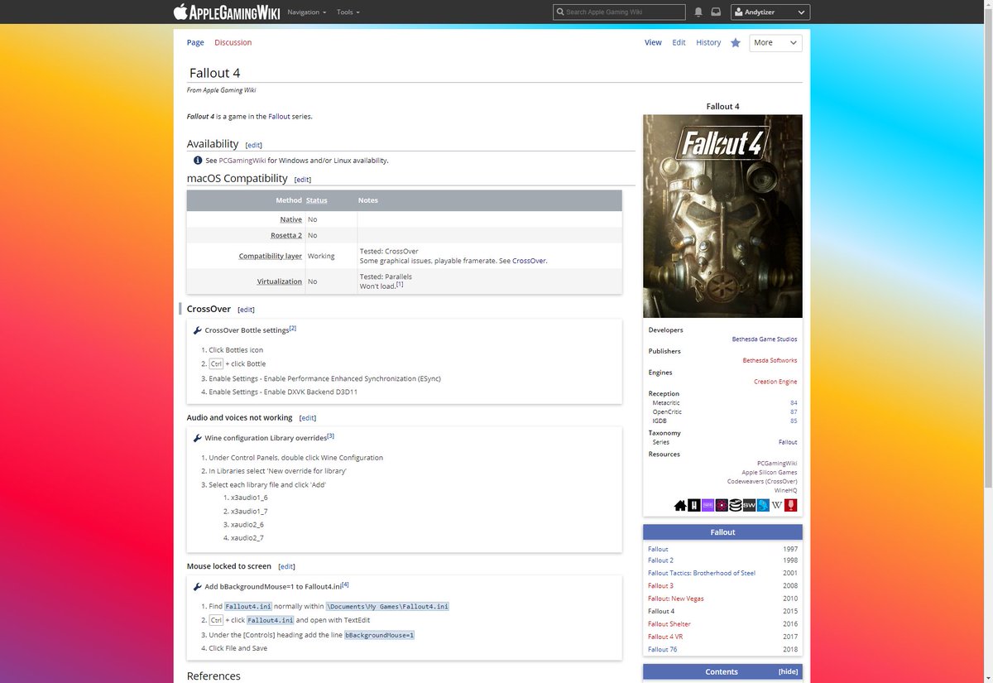The image size is (993, 683).
Task: Click the black 'H' icon in Resources
Action: (x=693, y=504)
